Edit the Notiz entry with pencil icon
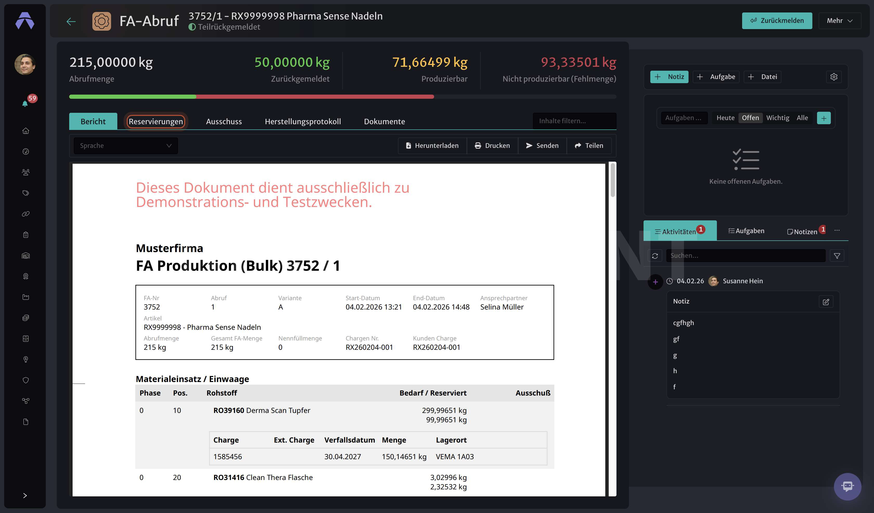 pyautogui.click(x=826, y=301)
